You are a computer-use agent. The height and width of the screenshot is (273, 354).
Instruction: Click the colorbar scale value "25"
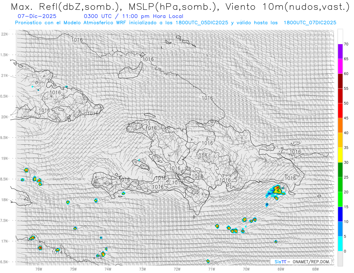[x=346, y=177]
